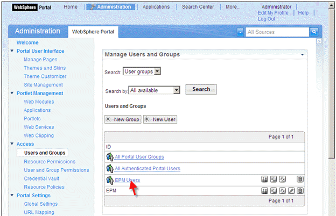Collapse the Access section
The height and width of the screenshot is (216, 336).
(12, 143)
